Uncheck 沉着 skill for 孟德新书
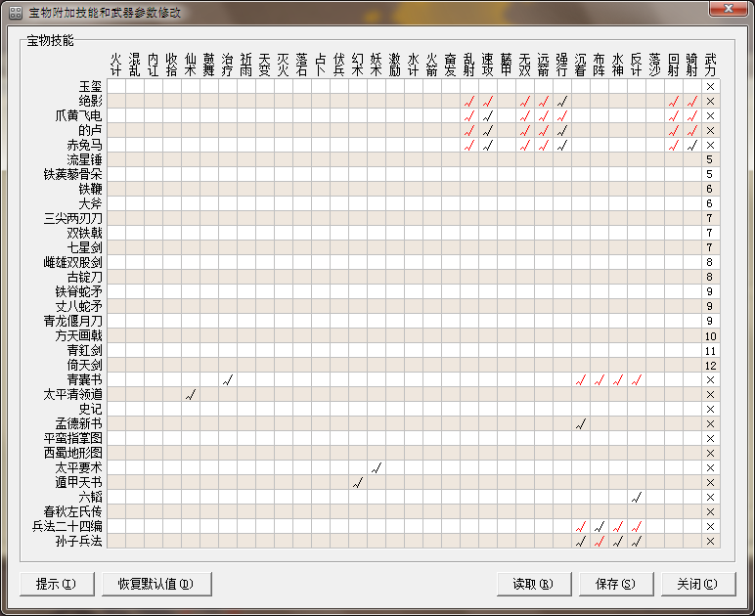 point(581,423)
